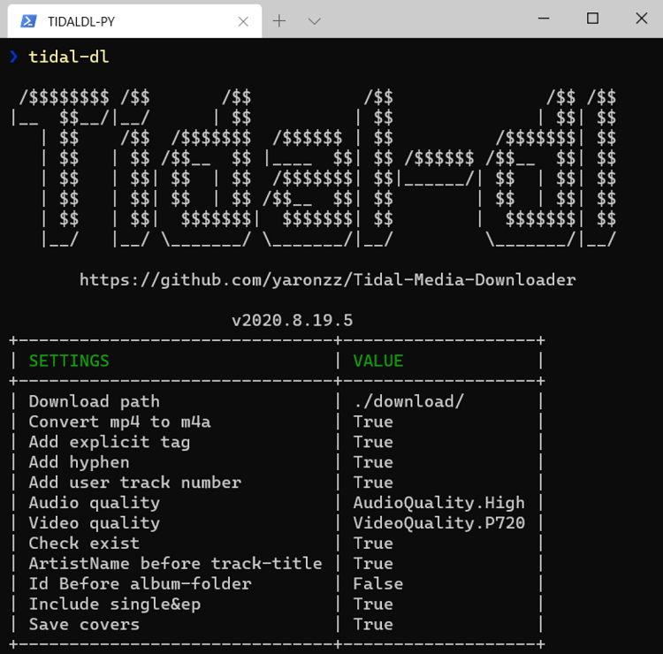Image resolution: width=663 pixels, height=654 pixels.
Task: Click True value for Add user track number
Action: tap(373, 483)
